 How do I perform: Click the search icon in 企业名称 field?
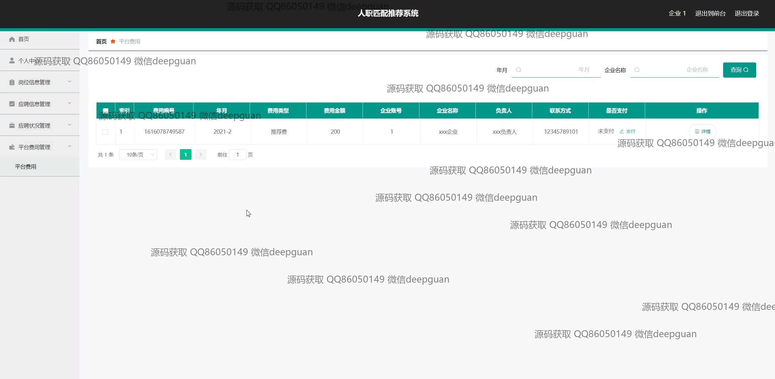637,70
